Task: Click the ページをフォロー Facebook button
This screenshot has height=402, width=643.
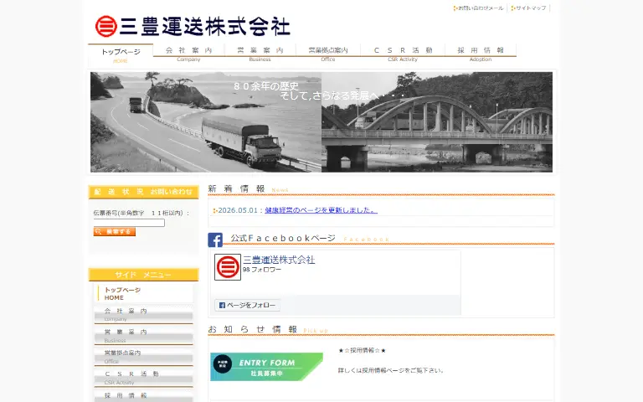Action: pos(247,305)
